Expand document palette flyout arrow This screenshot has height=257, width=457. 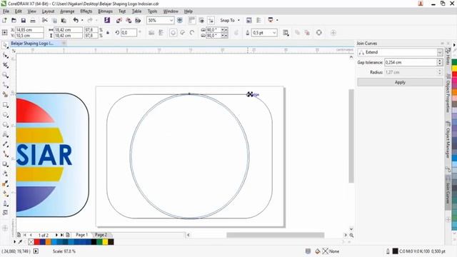[x=14, y=241]
